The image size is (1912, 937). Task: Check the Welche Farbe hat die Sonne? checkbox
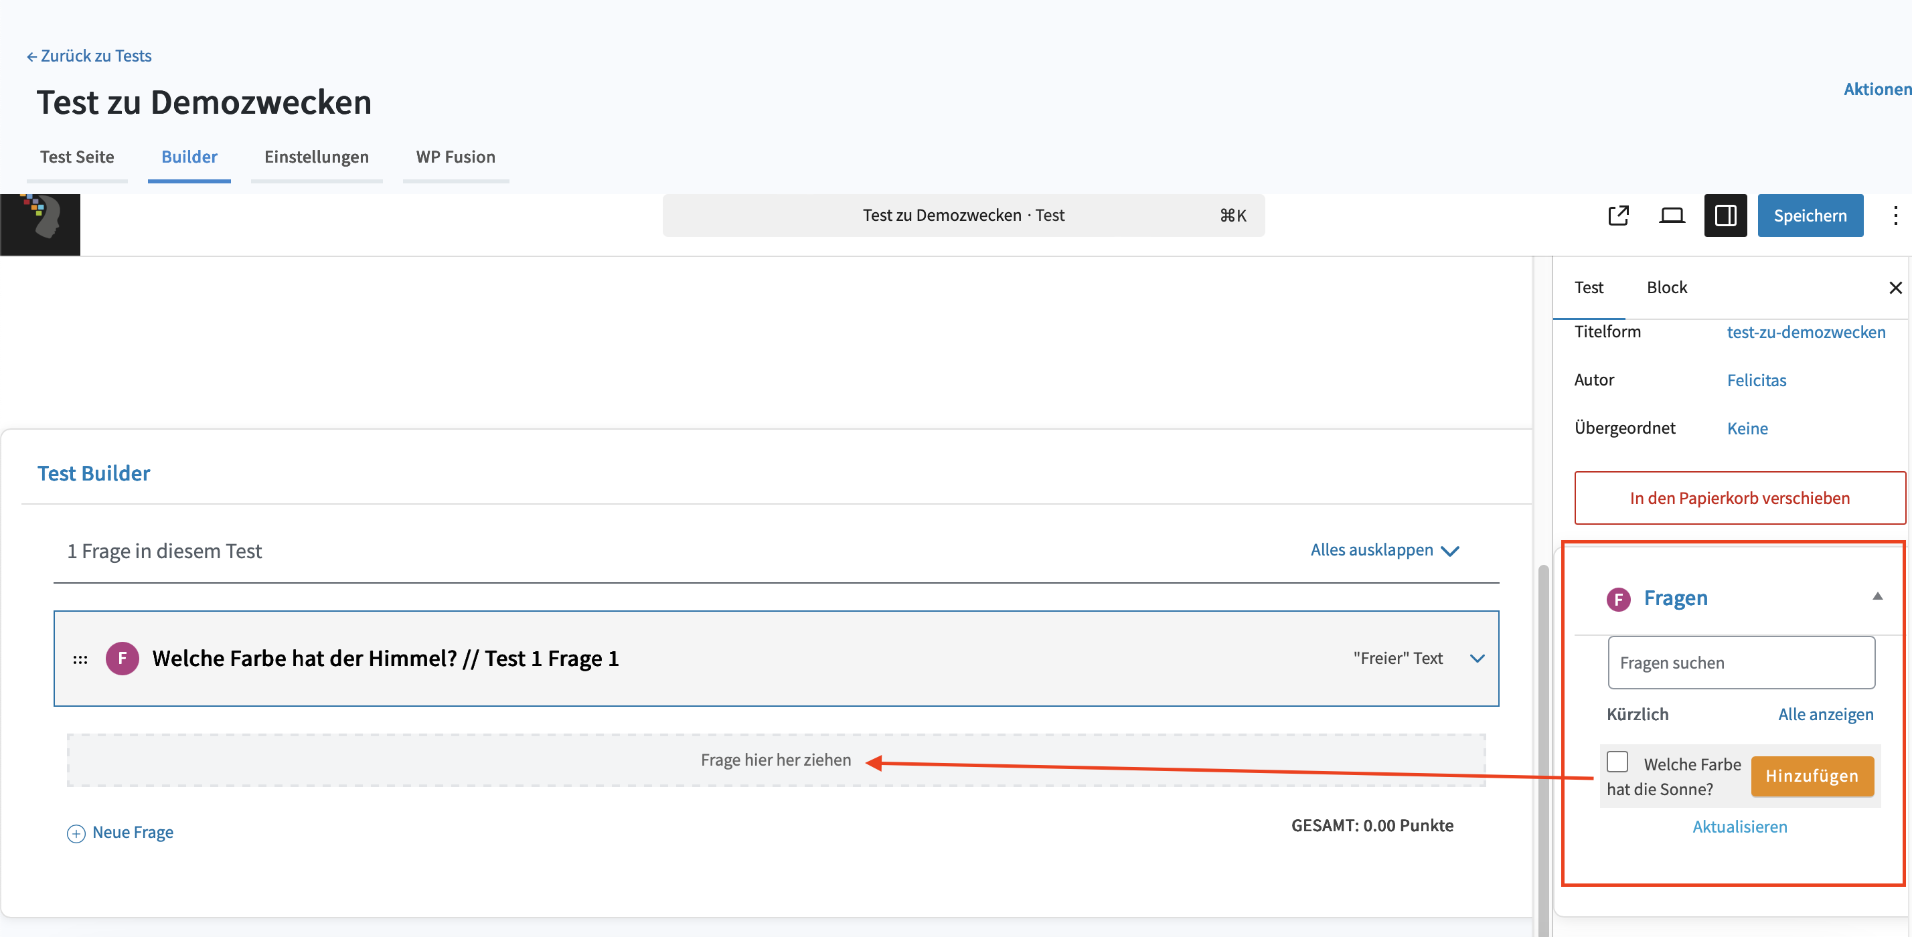tap(1617, 762)
